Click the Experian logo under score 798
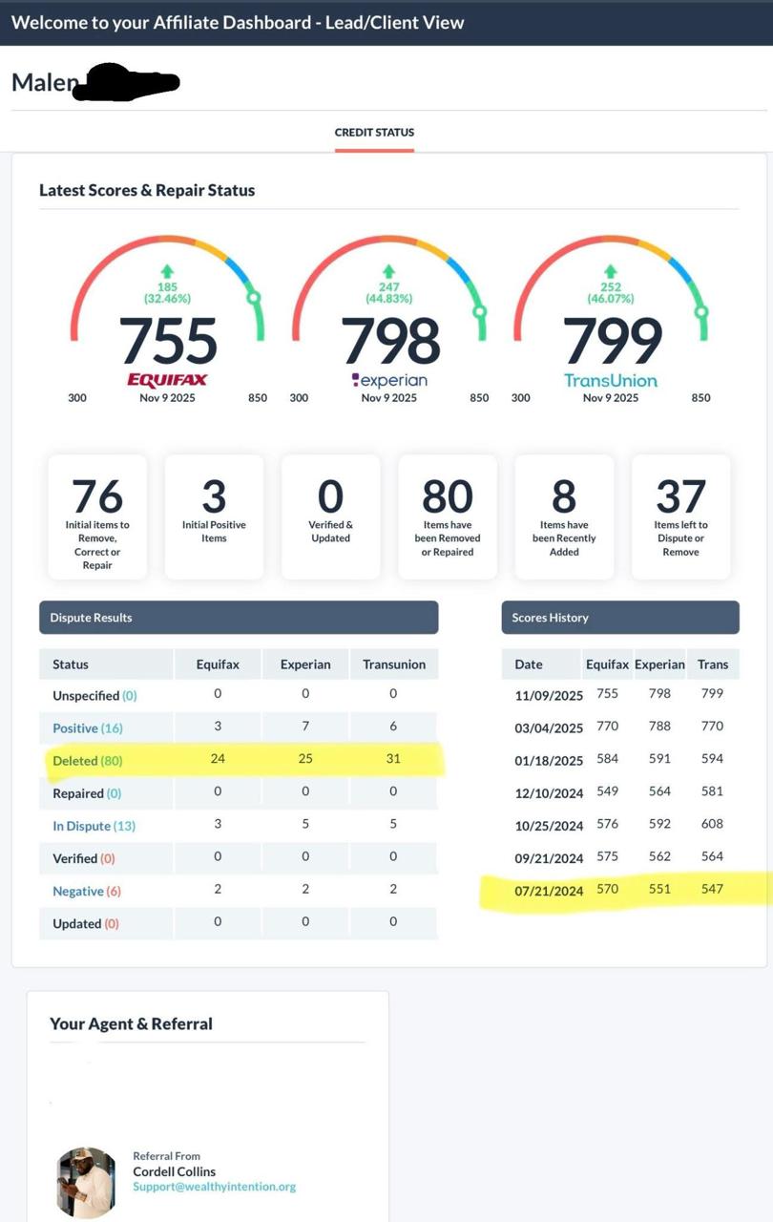Viewport: 773px width, 1222px height. [x=388, y=380]
